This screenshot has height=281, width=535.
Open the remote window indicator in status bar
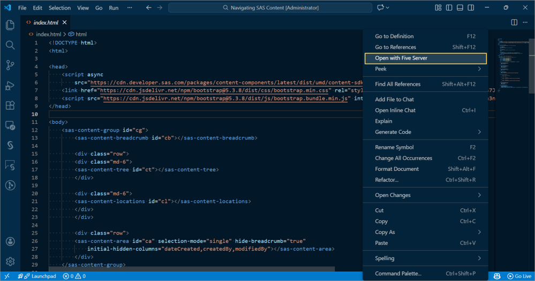[7, 276]
